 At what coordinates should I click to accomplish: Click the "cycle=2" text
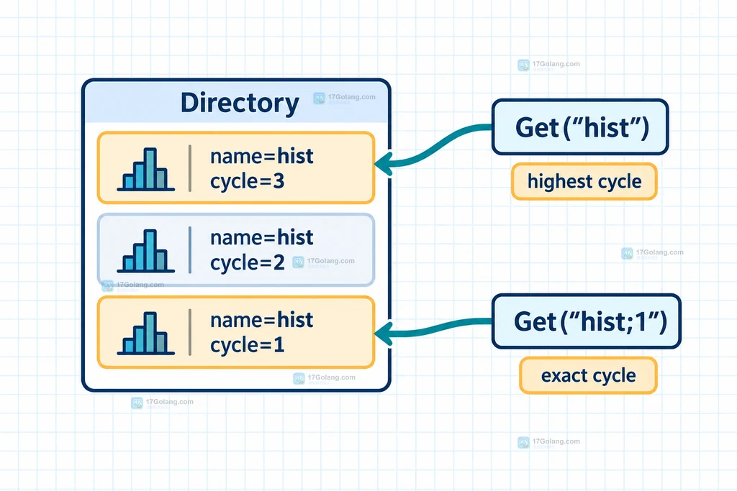[248, 263]
